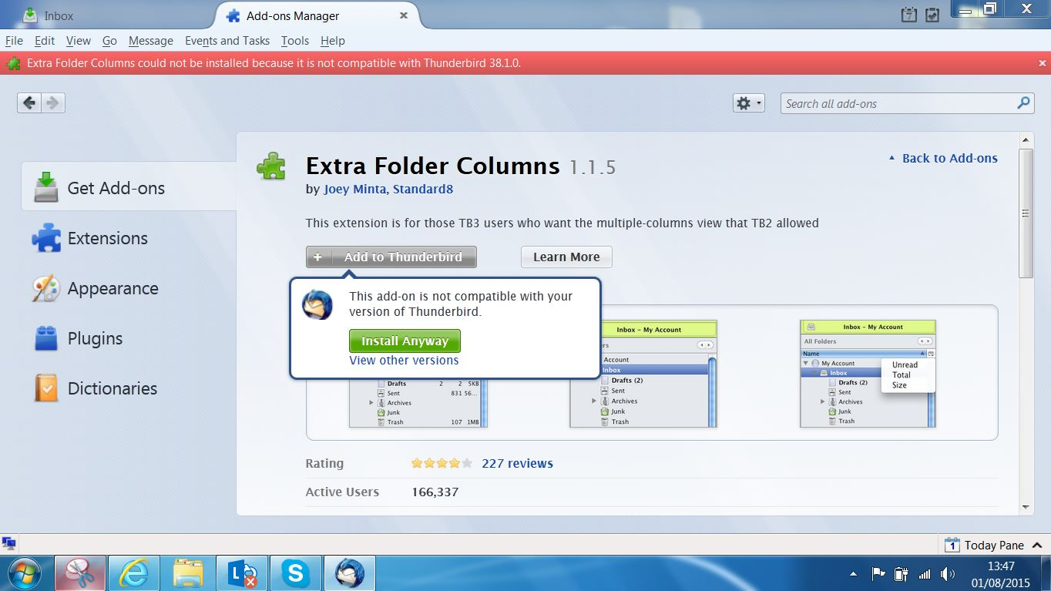The height and width of the screenshot is (591, 1051).
Task: Open the Events and Tasks menu
Action: 227,41
